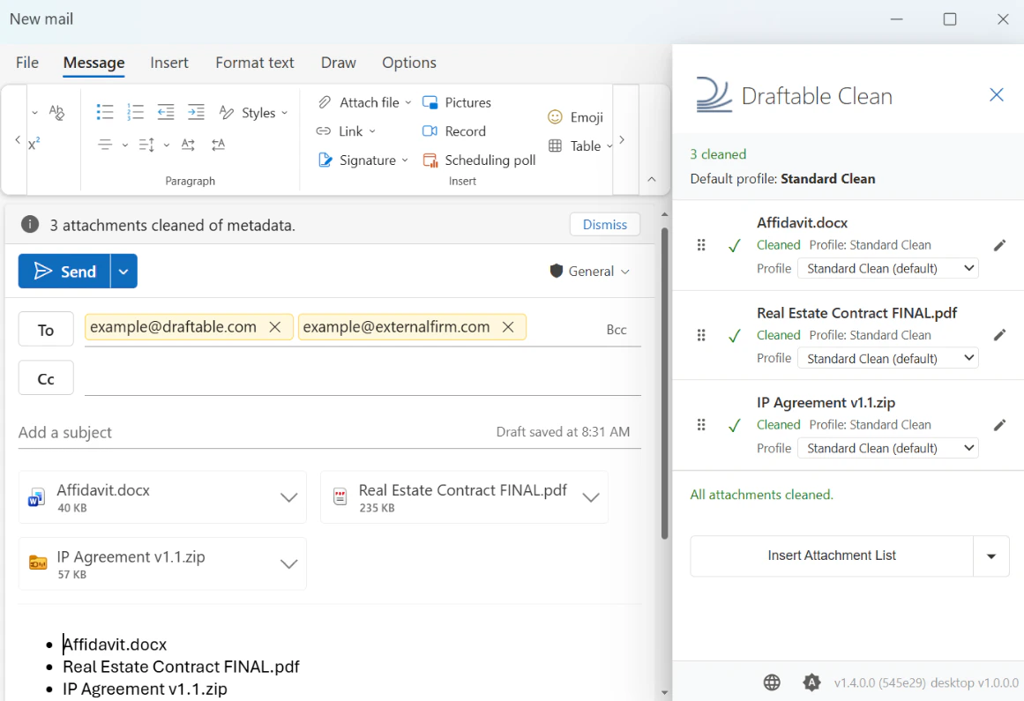Screen dimensions: 1024x701
Task: Click the numbered list icon
Action: [135, 112]
